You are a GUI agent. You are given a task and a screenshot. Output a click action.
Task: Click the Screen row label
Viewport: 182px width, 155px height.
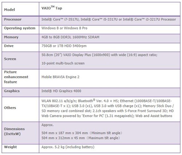10,59
